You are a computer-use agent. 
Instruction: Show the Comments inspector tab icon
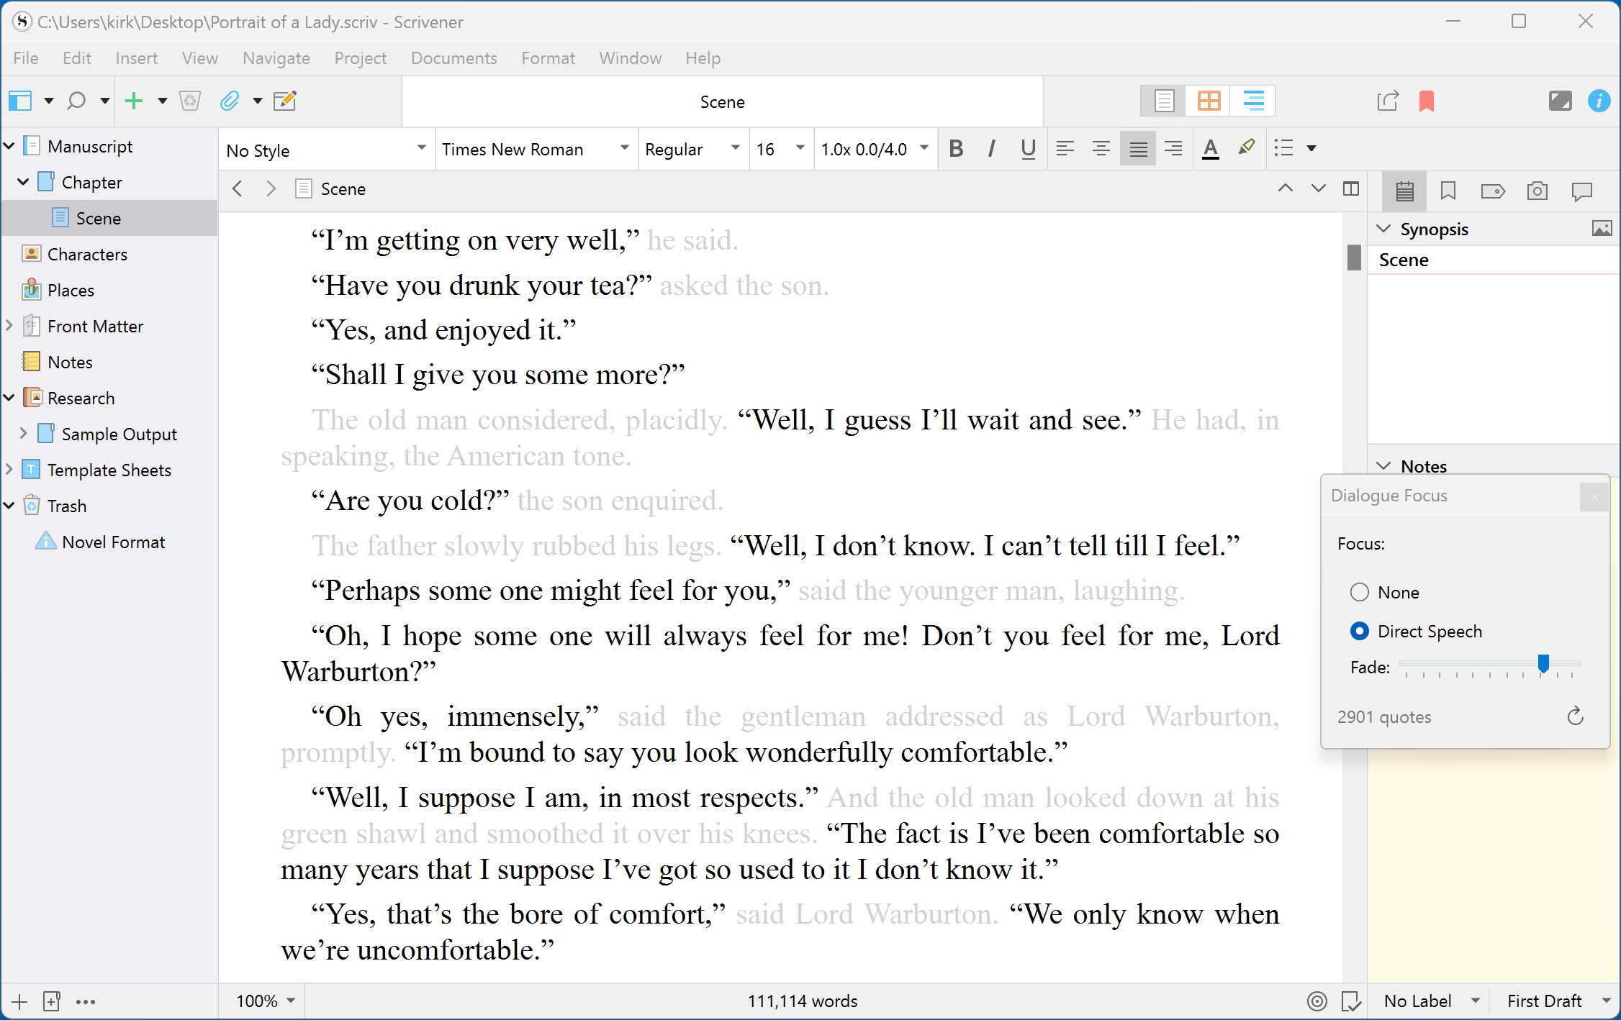tap(1581, 191)
